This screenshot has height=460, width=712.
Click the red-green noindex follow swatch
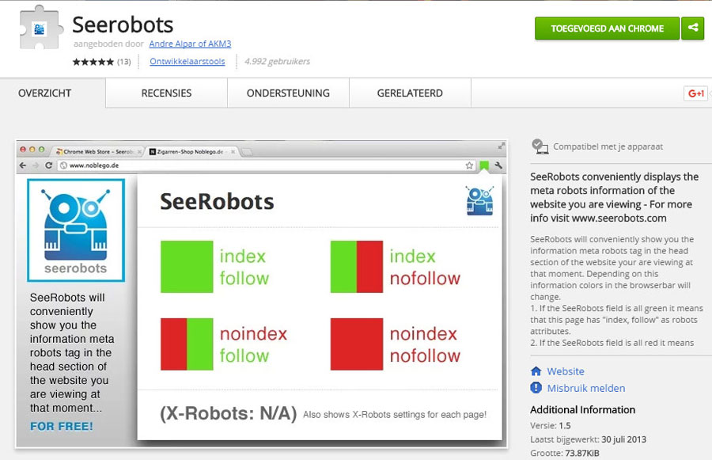point(187,344)
